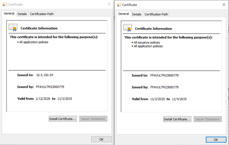Image resolution: width=229 pixels, height=145 pixels.
Task: Open the Details tab in the right Certificate dialog
Action: coord(137,14)
